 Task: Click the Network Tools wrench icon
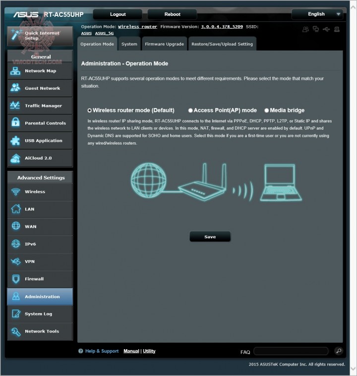point(16,331)
